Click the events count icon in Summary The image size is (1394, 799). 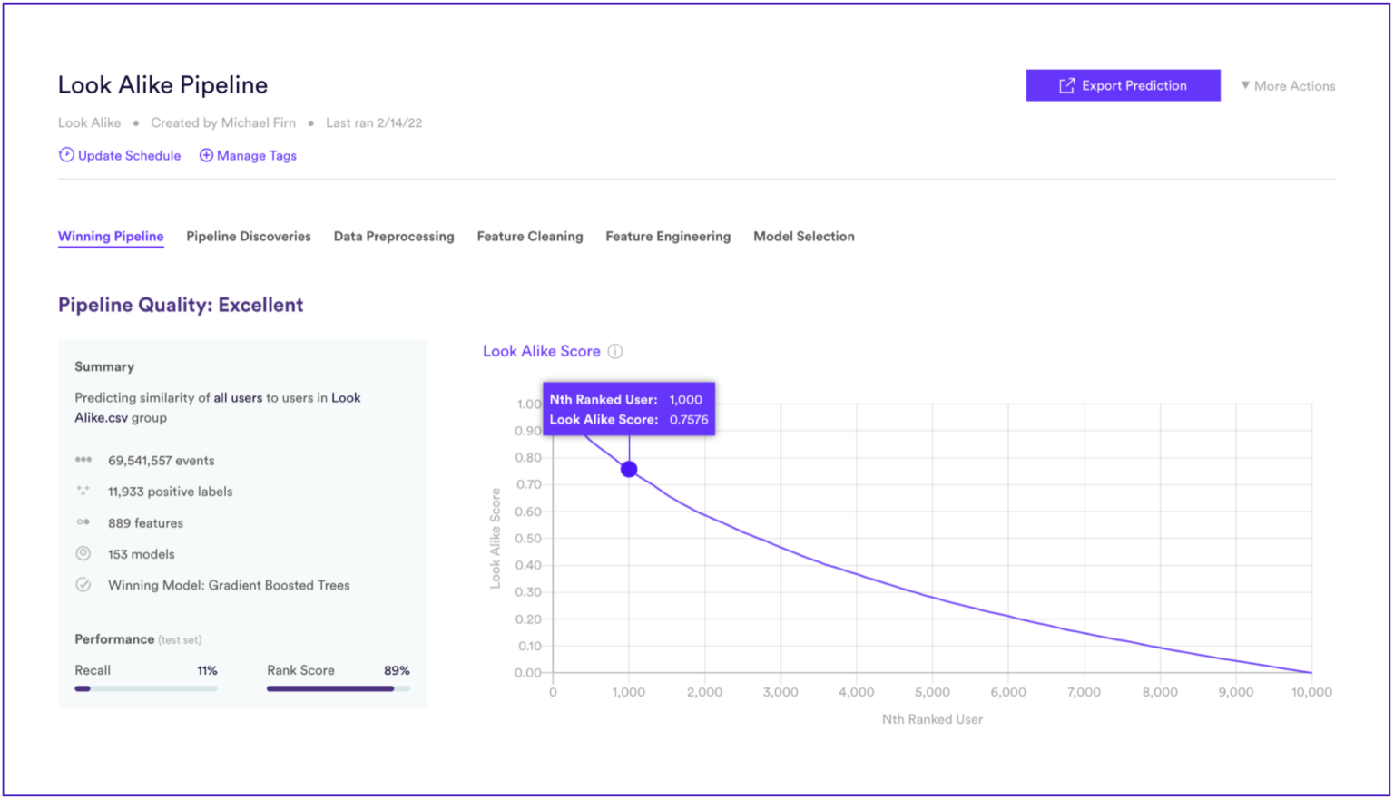click(x=83, y=460)
